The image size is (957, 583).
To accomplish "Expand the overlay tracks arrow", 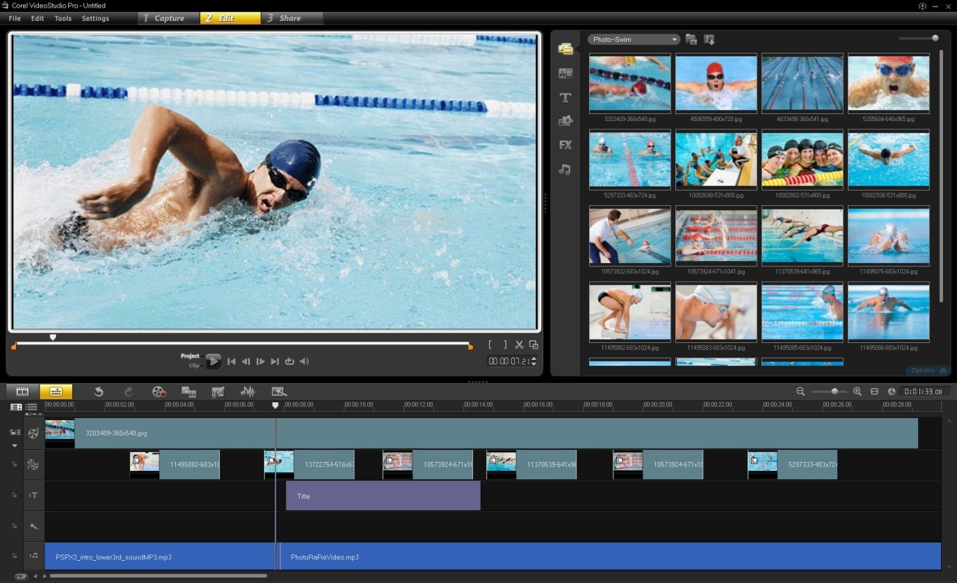I will 15,445.
